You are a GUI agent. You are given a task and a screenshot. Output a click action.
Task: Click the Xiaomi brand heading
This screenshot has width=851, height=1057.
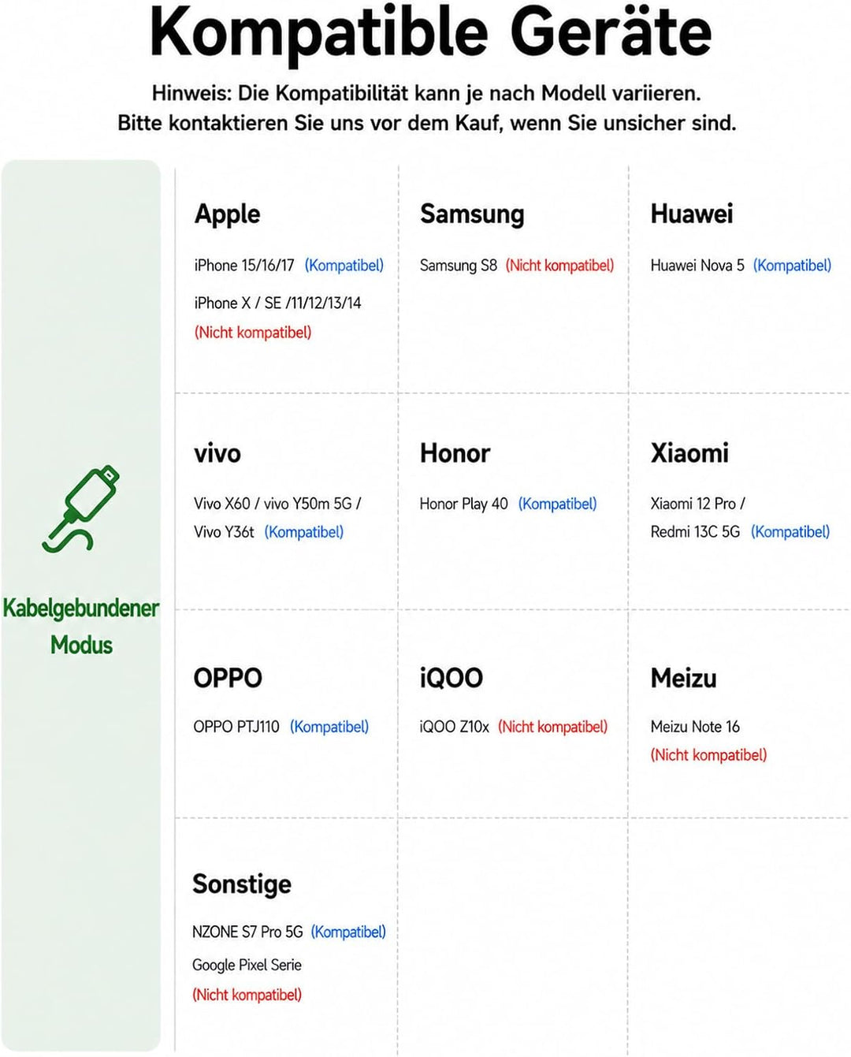[689, 453]
